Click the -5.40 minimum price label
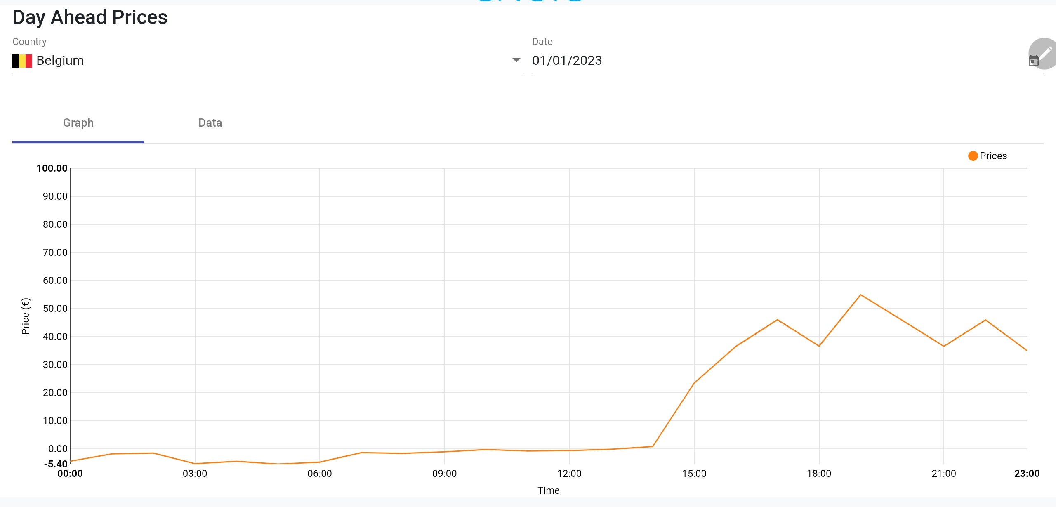Viewport: 1056px width, 507px height. tap(55, 464)
